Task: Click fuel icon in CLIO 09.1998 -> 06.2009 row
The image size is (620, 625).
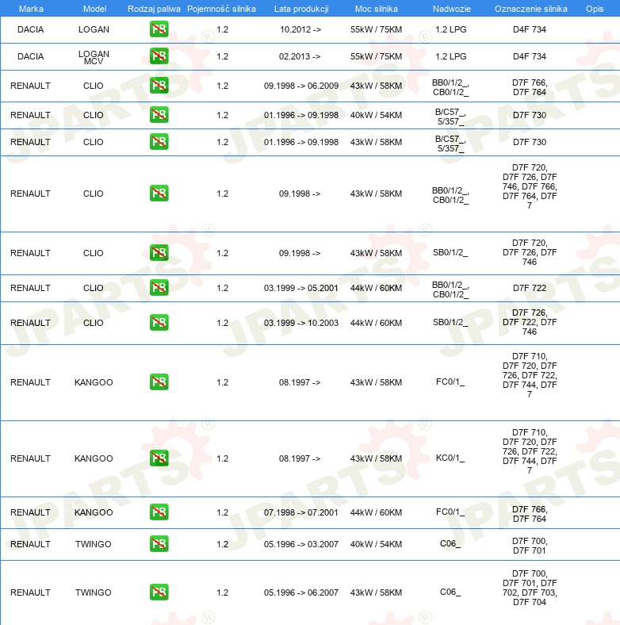Action: tap(159, 86)
